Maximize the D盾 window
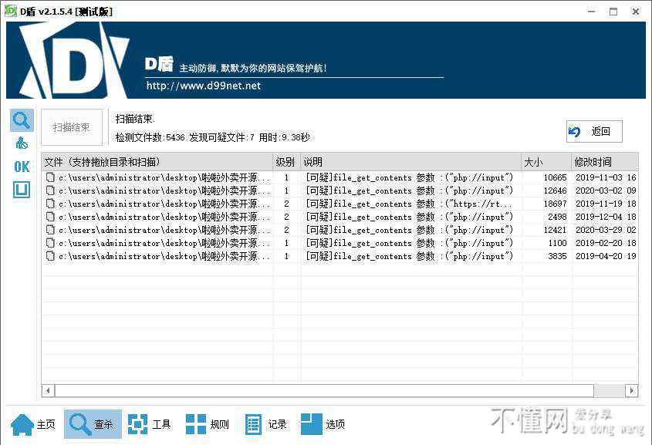 (613, 12)
